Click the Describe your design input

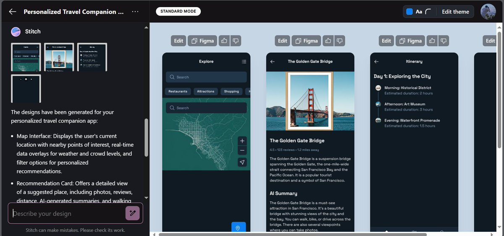click(x=68, y=213)
